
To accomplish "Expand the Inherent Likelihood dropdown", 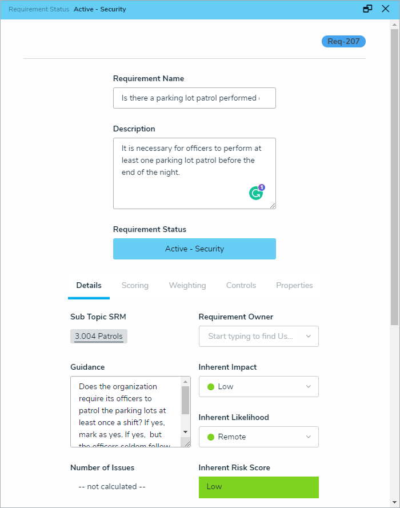I will click(258, 437).
